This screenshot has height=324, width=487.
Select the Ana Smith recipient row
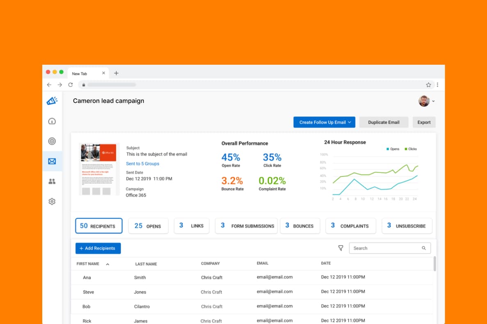252,277
